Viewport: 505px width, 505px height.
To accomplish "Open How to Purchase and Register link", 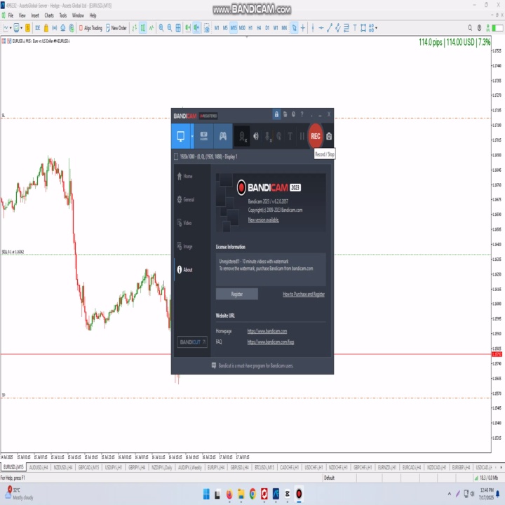I will 304,294.
